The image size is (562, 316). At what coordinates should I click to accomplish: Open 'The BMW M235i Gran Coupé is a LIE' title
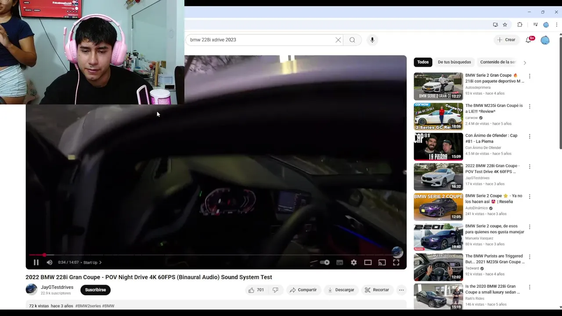pyautogui.click(x=494, y=108)
